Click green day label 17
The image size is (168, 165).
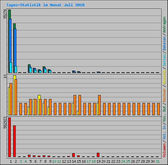coord(89,161)
